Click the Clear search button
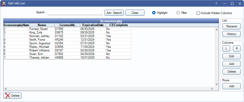Screen dimensions: 244x102 tap(135, 13)
